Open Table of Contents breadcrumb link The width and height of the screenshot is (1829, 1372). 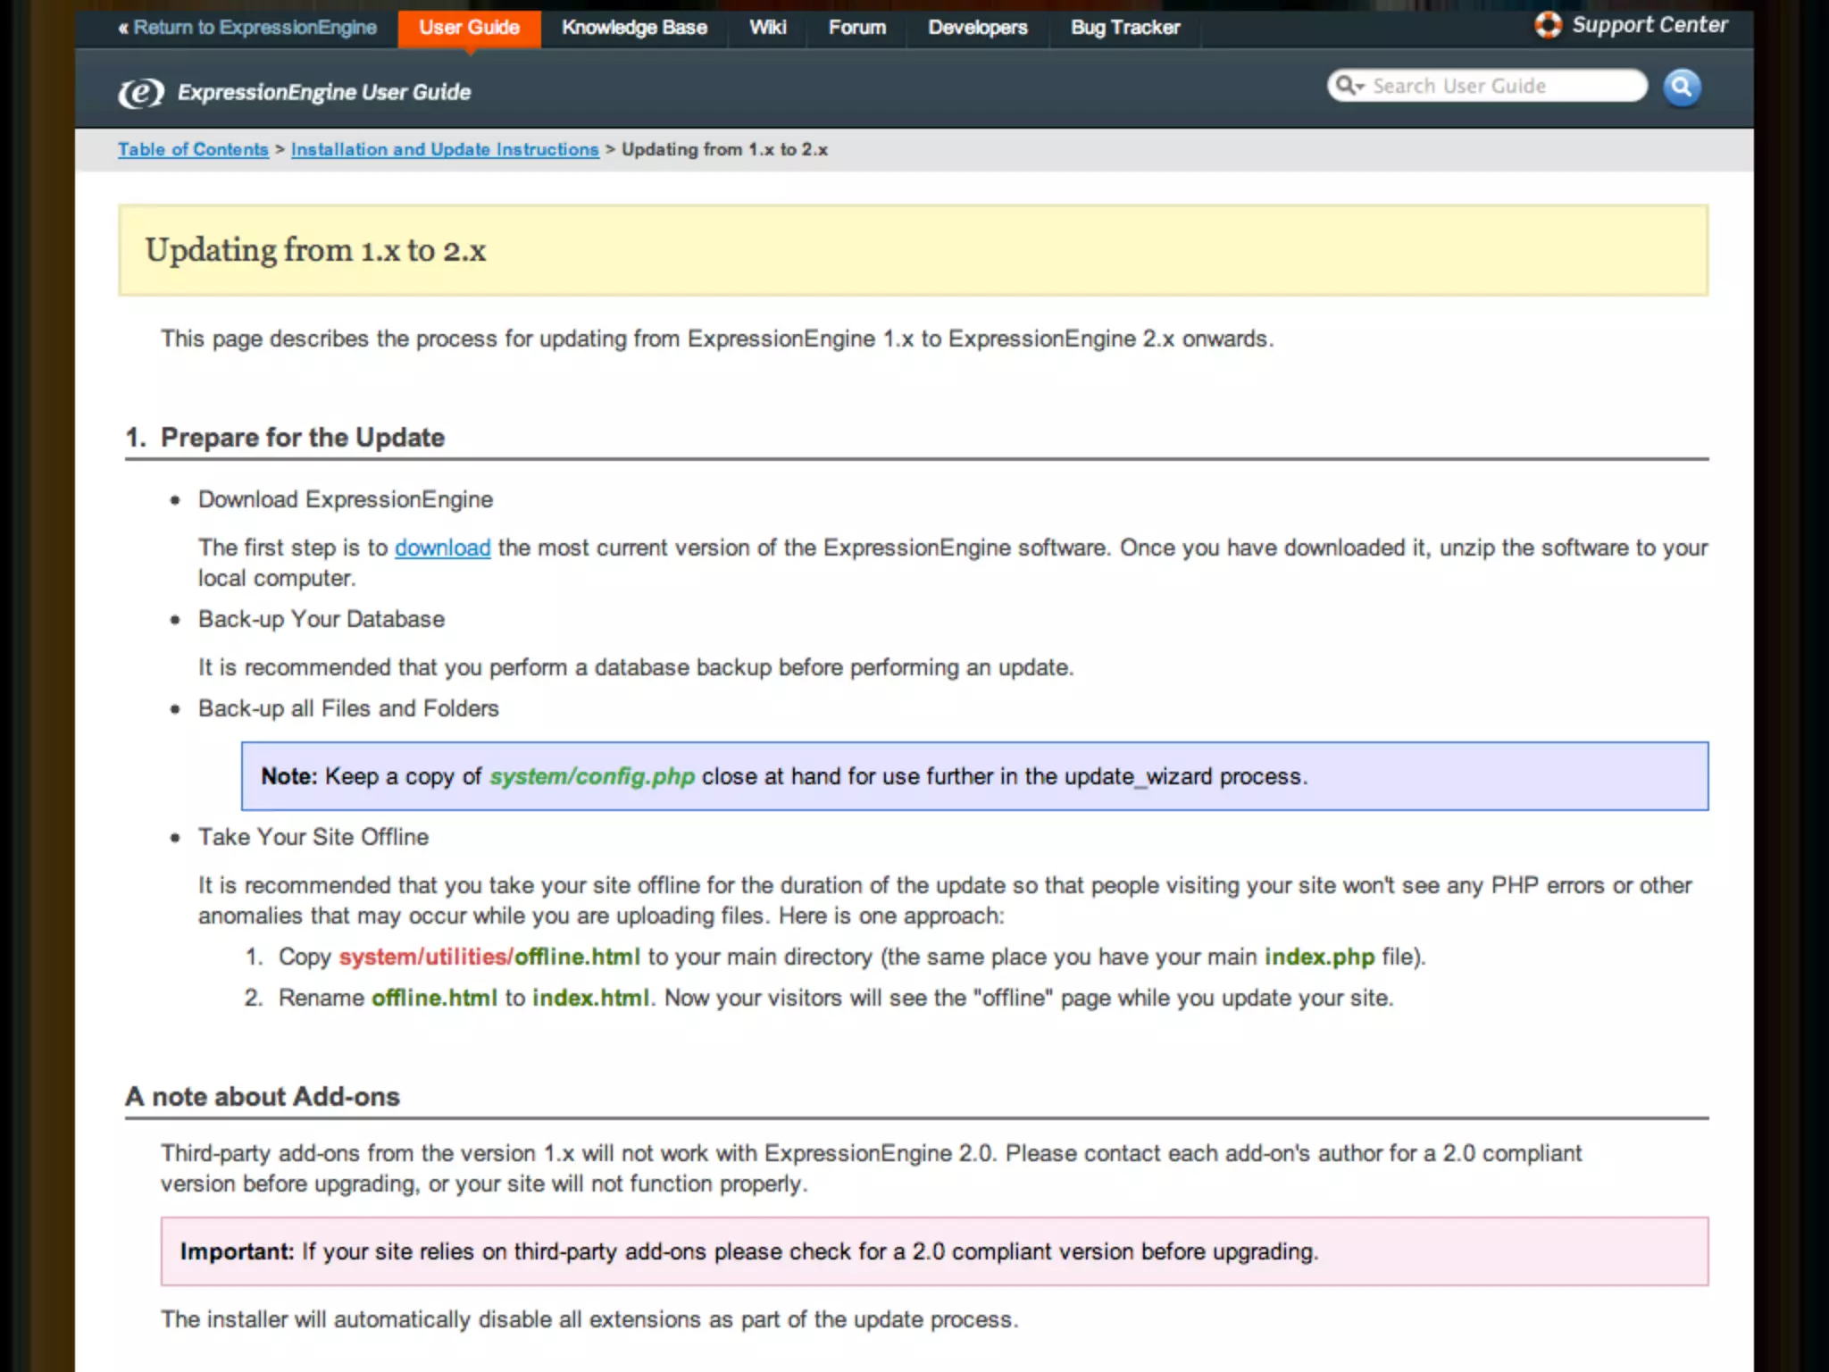click(x=193, y=149)
